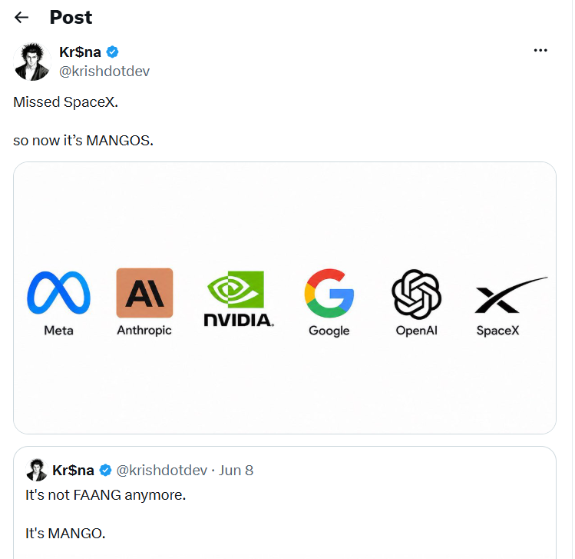Open quoted post saying It's not FAANG anymore

click(285, 503)
